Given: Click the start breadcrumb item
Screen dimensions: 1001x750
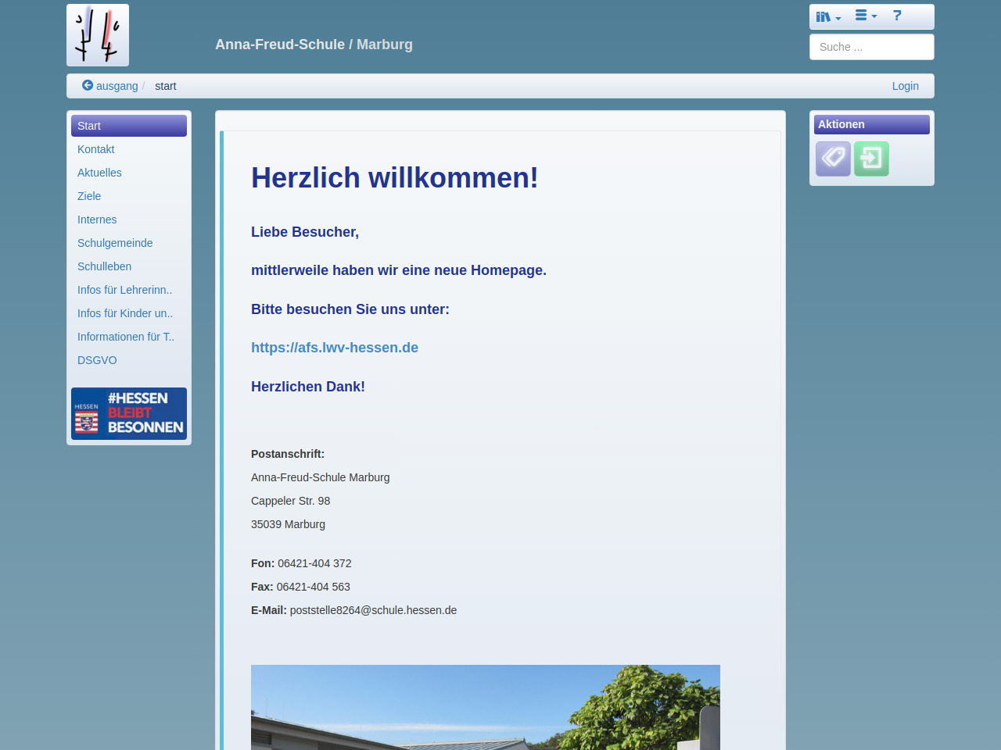Looking at the screenshot, I should (165, 86).
